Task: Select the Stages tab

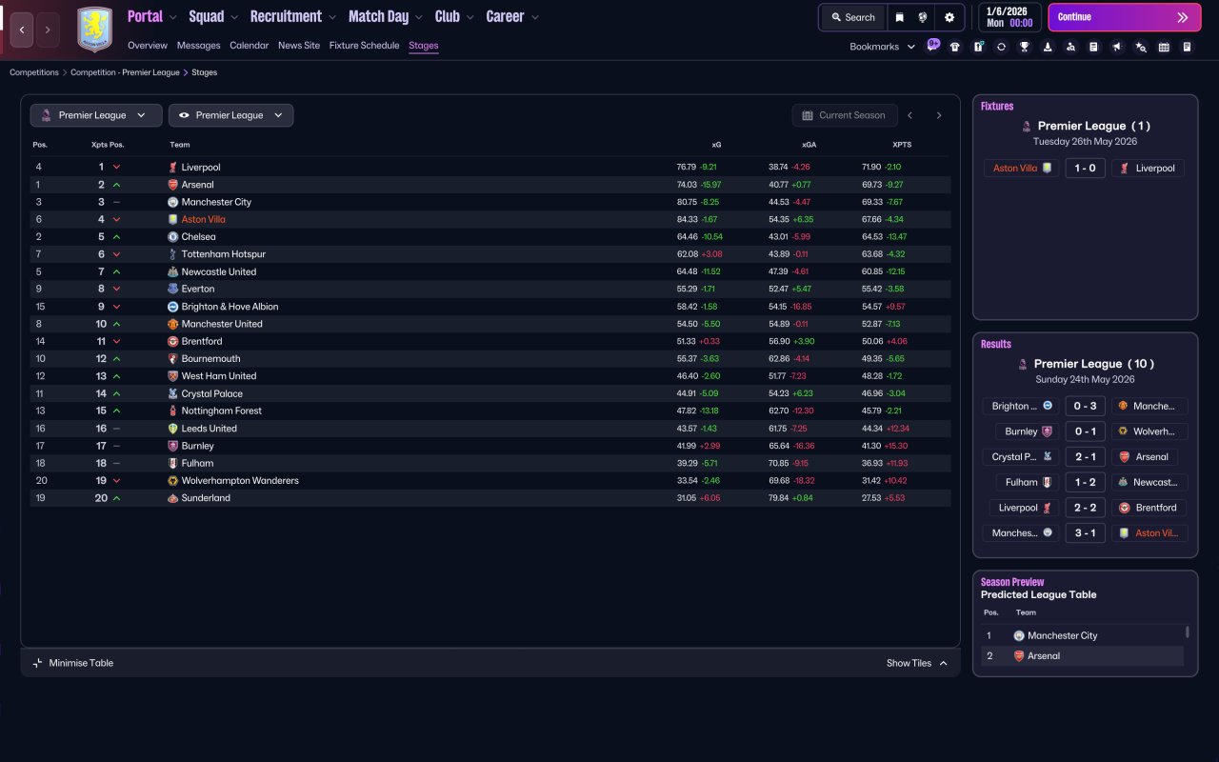Action: coord(424,46)
